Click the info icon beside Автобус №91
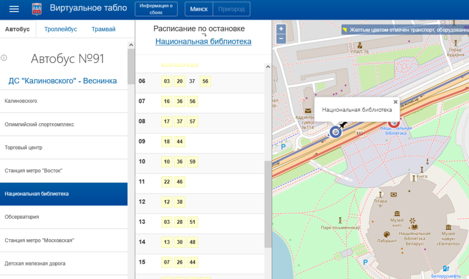The image size is (469, 279). tap(4, 58)
